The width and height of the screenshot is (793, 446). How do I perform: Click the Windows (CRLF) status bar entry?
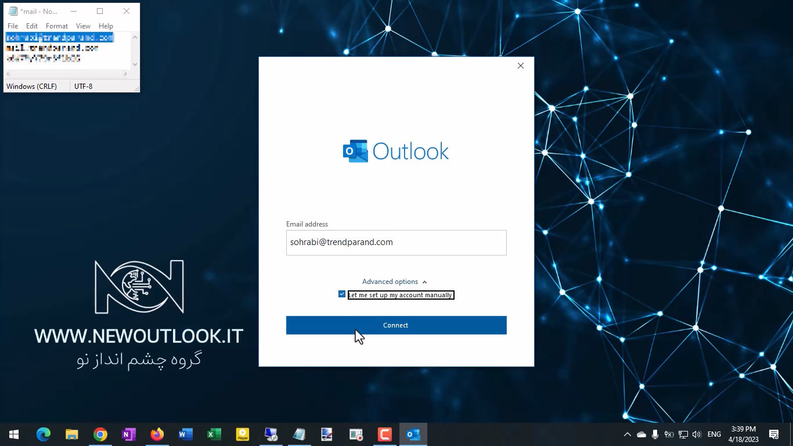click(x=32, y=87)
